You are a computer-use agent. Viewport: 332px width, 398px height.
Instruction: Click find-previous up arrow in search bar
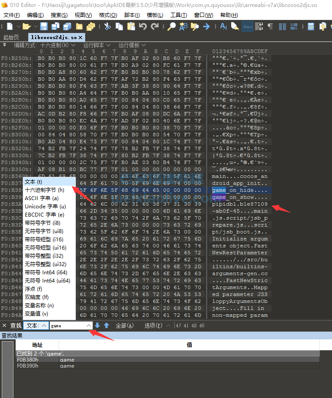tap(106, 326)
